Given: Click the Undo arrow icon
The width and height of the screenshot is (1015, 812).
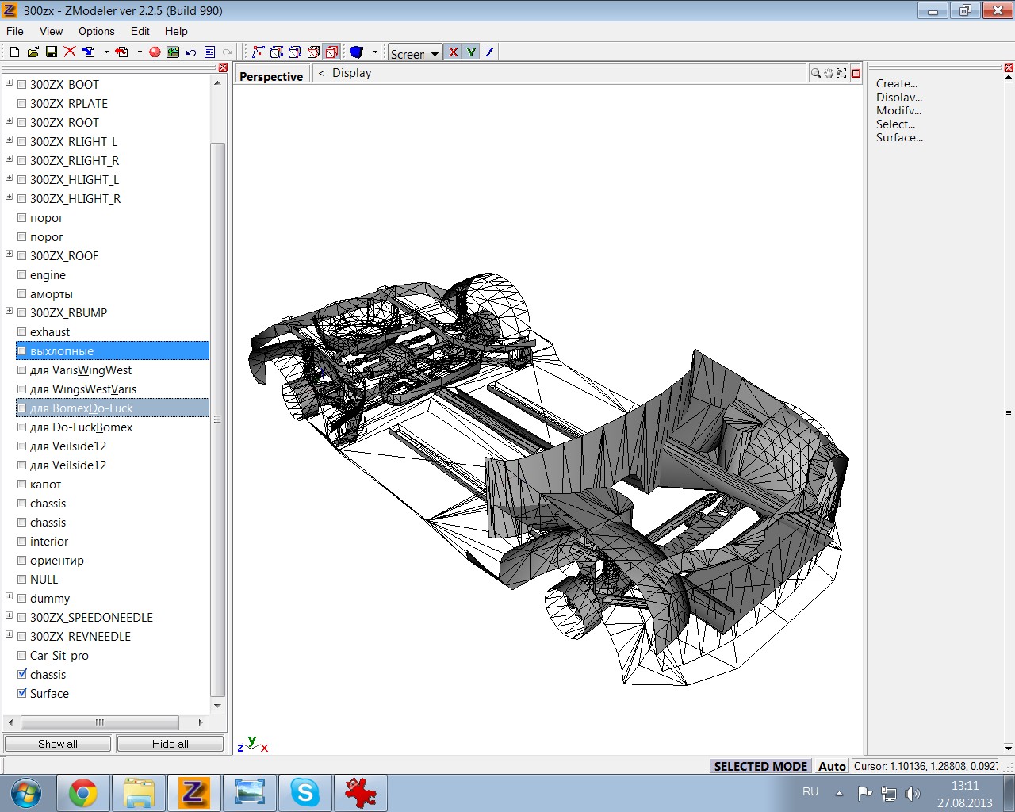Looking at the screenshot, I should [x=191, y=52].
